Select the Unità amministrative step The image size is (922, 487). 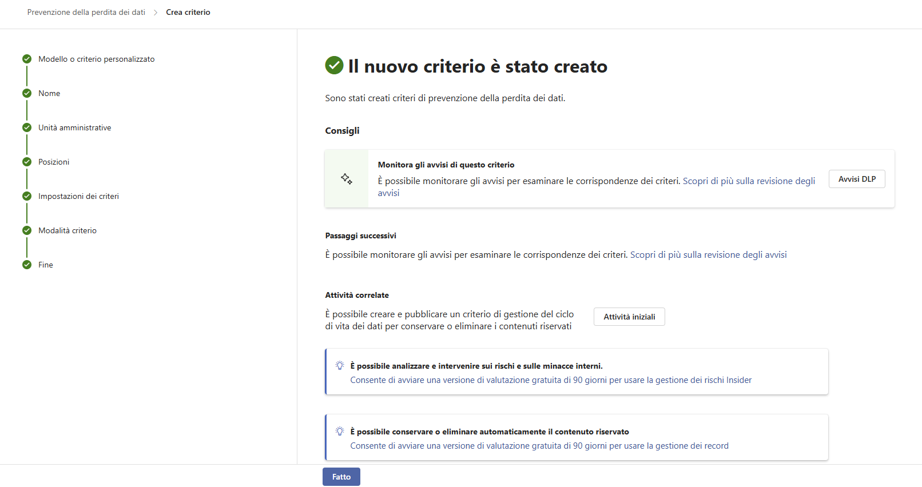[x=75, y=127]
